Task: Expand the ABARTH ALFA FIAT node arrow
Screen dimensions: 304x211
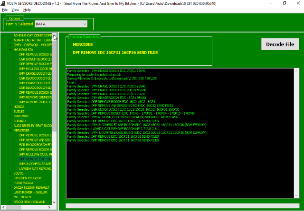Action: pyautogui.click(x=10, y=40)
